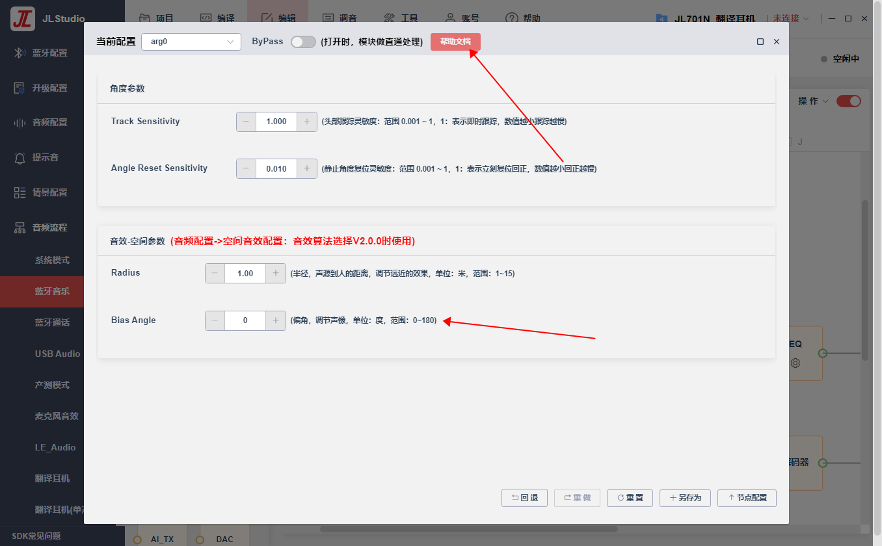The height and width of the screenshot is (546, 882).
Task: Decrease Radius with the minus button
Action: tap(215, 274)
